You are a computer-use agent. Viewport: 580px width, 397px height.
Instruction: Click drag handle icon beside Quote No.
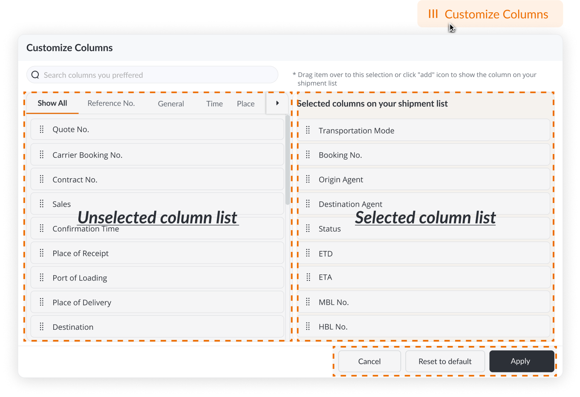pyautogui.click(x=42, y=129)
